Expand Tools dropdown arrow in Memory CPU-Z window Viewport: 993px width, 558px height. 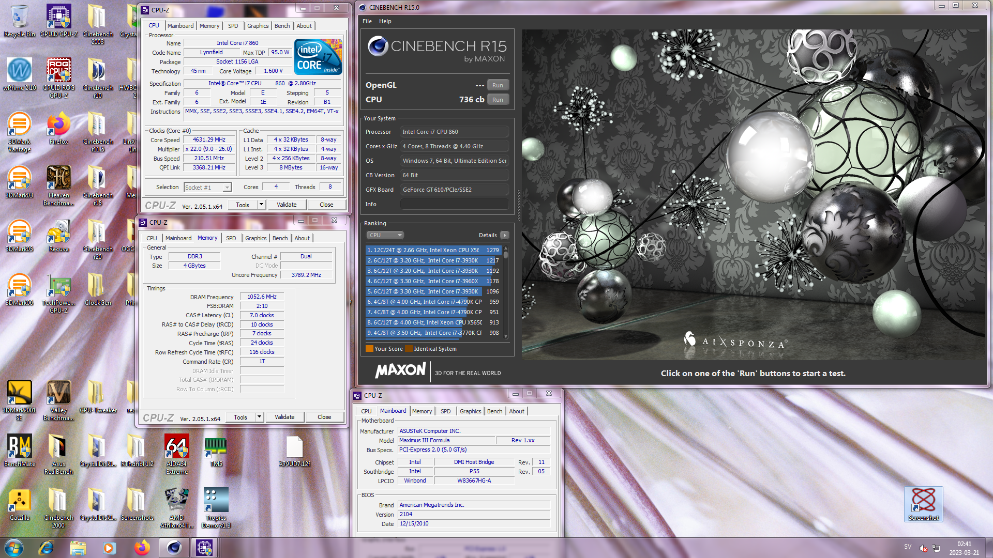pyautogui.click(x=259, y=417)
